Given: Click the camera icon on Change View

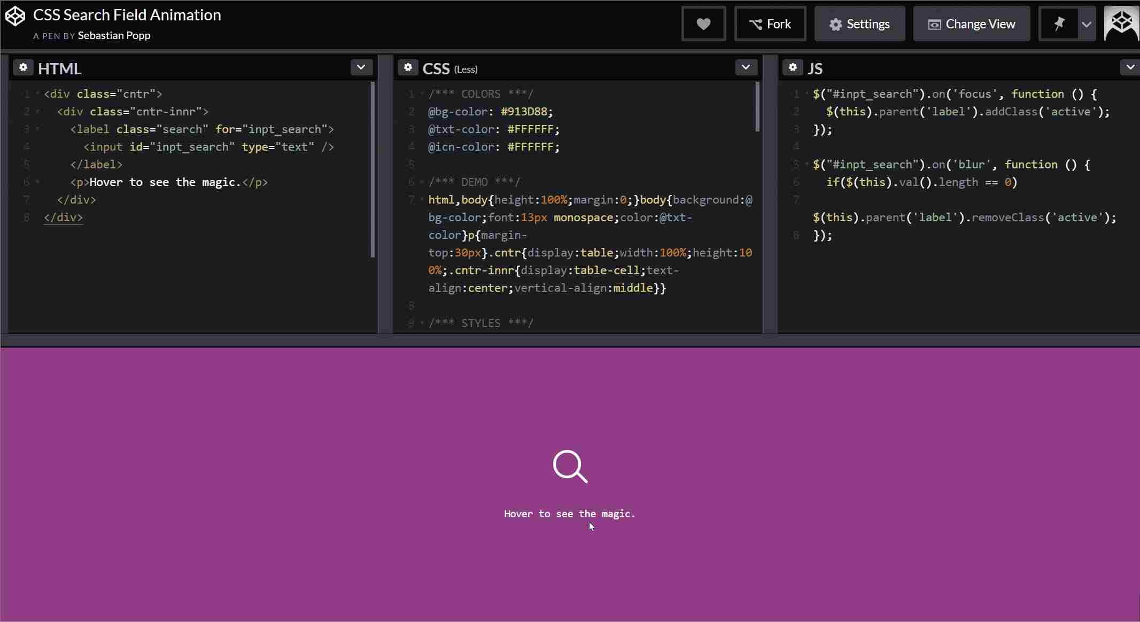Looking at the screenshot, I should click(x=935, y=24).
